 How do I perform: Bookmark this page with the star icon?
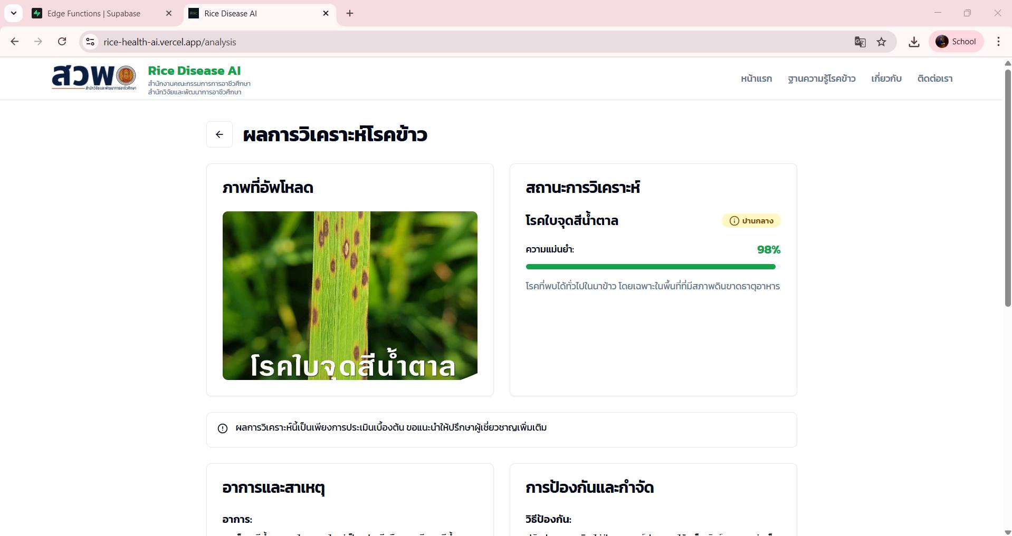[881, 42]
